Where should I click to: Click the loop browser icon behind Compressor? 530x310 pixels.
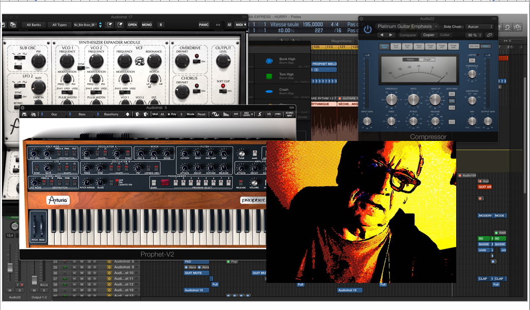[507, 27]
